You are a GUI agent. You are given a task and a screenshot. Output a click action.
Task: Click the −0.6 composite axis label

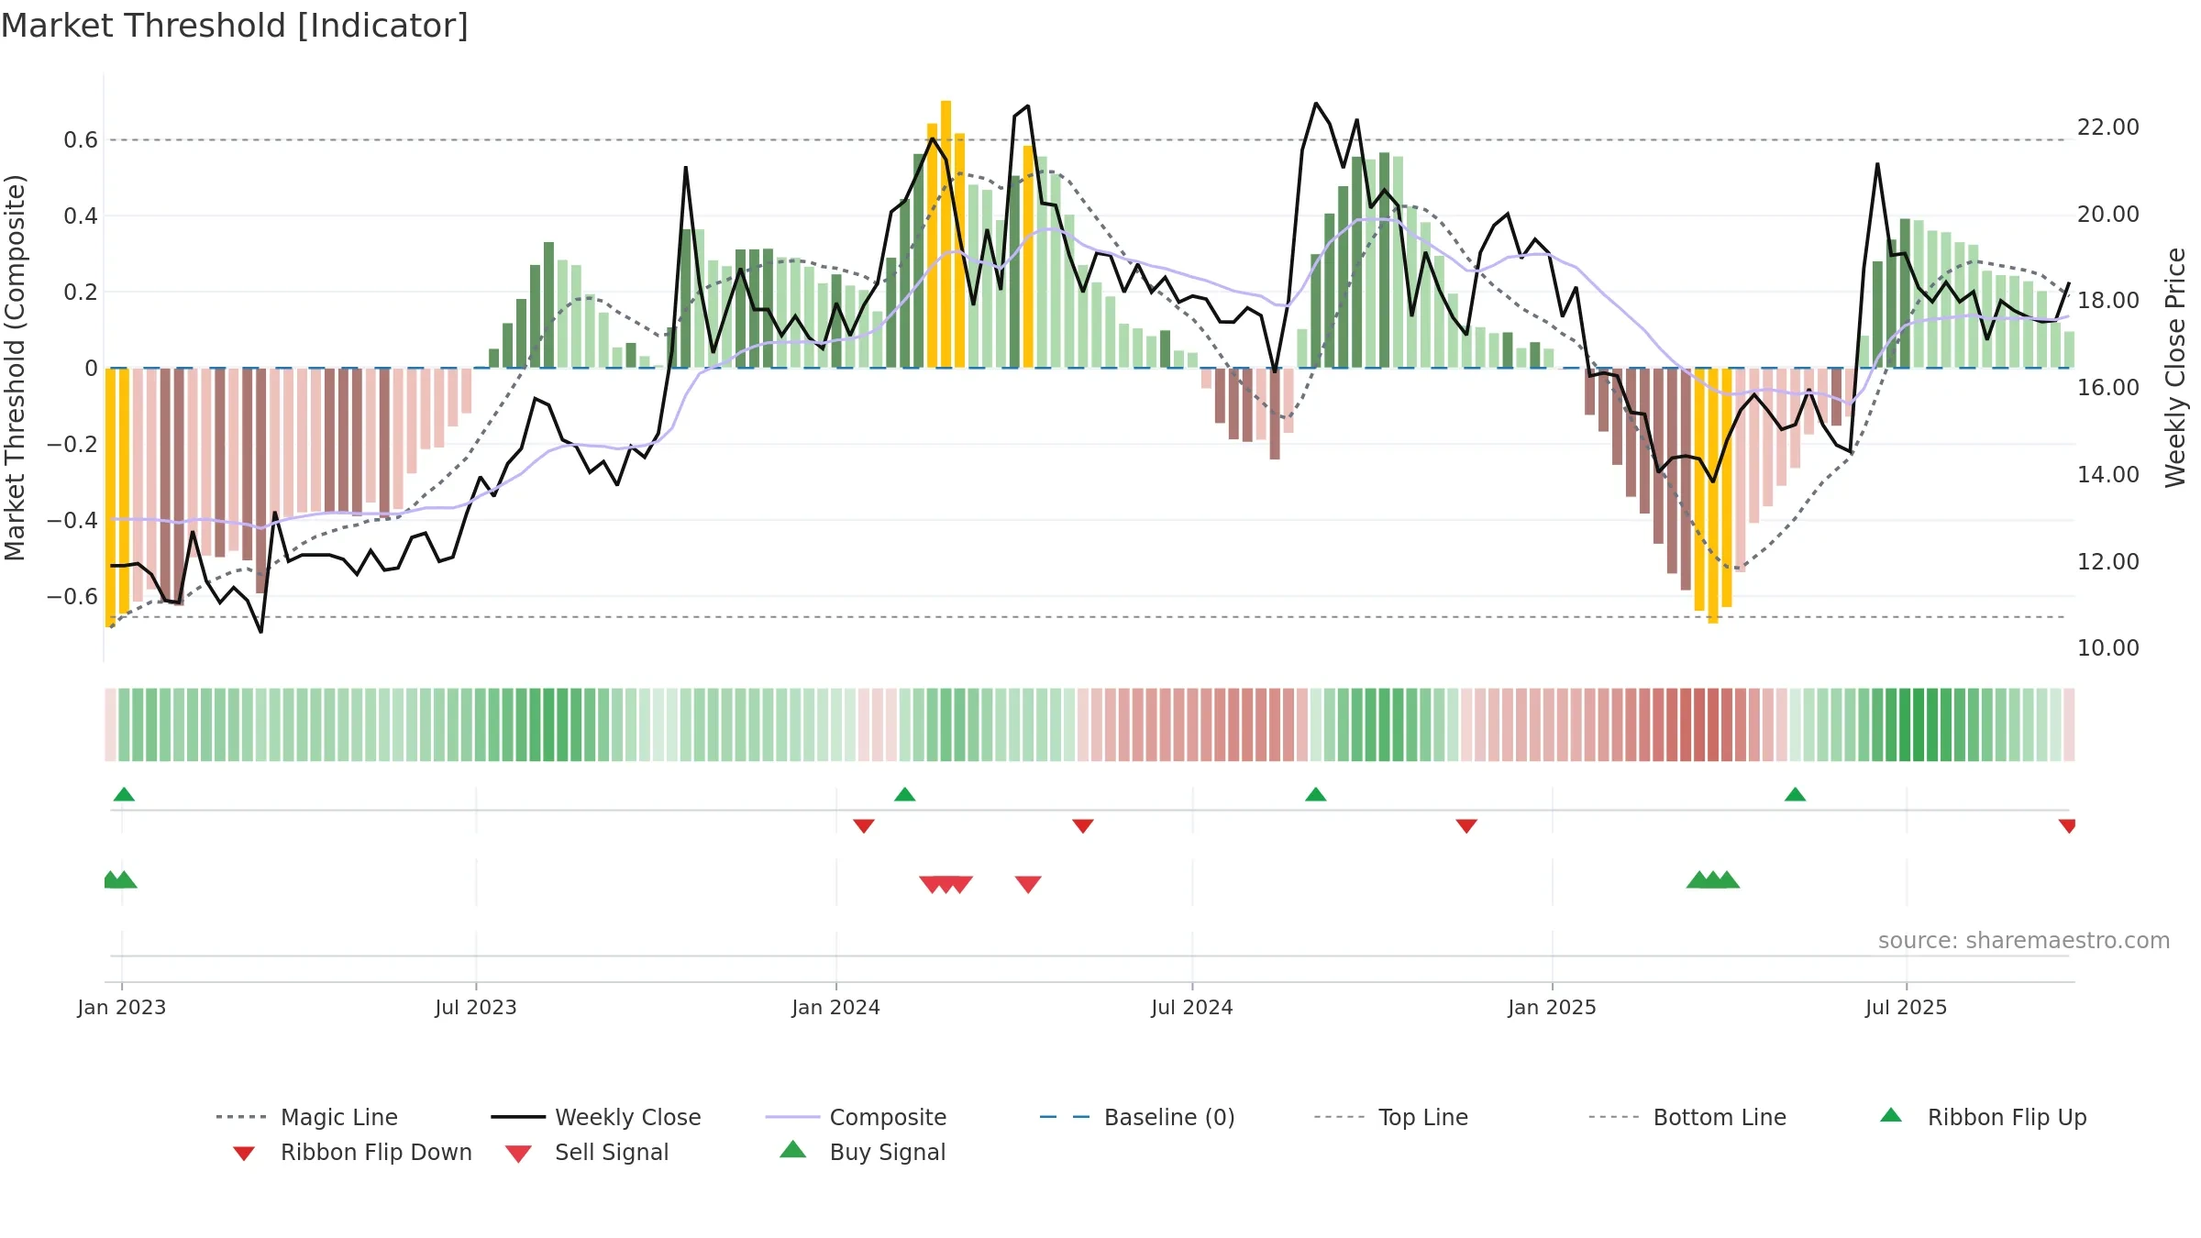(72, 597)
